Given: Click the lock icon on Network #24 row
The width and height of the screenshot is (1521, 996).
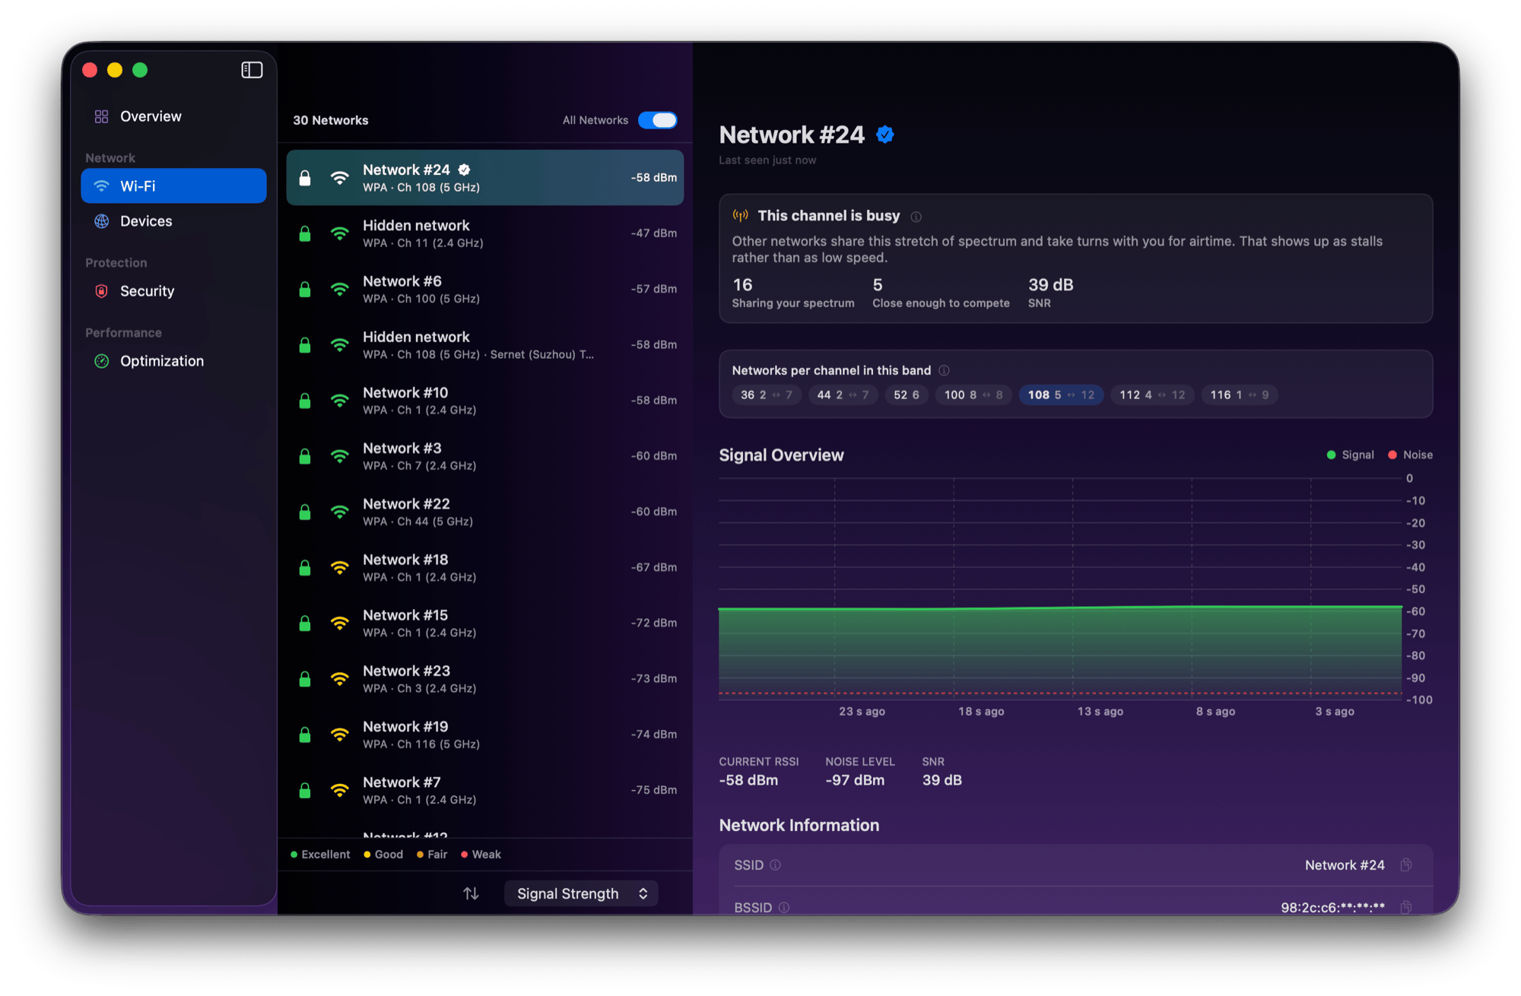Looking at the screenshot, I should (x=305, y=178).
